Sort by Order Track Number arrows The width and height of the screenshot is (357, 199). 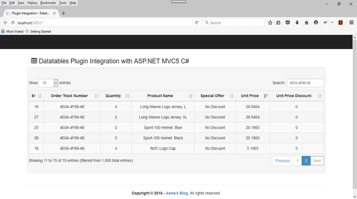[x=96, y=96]
